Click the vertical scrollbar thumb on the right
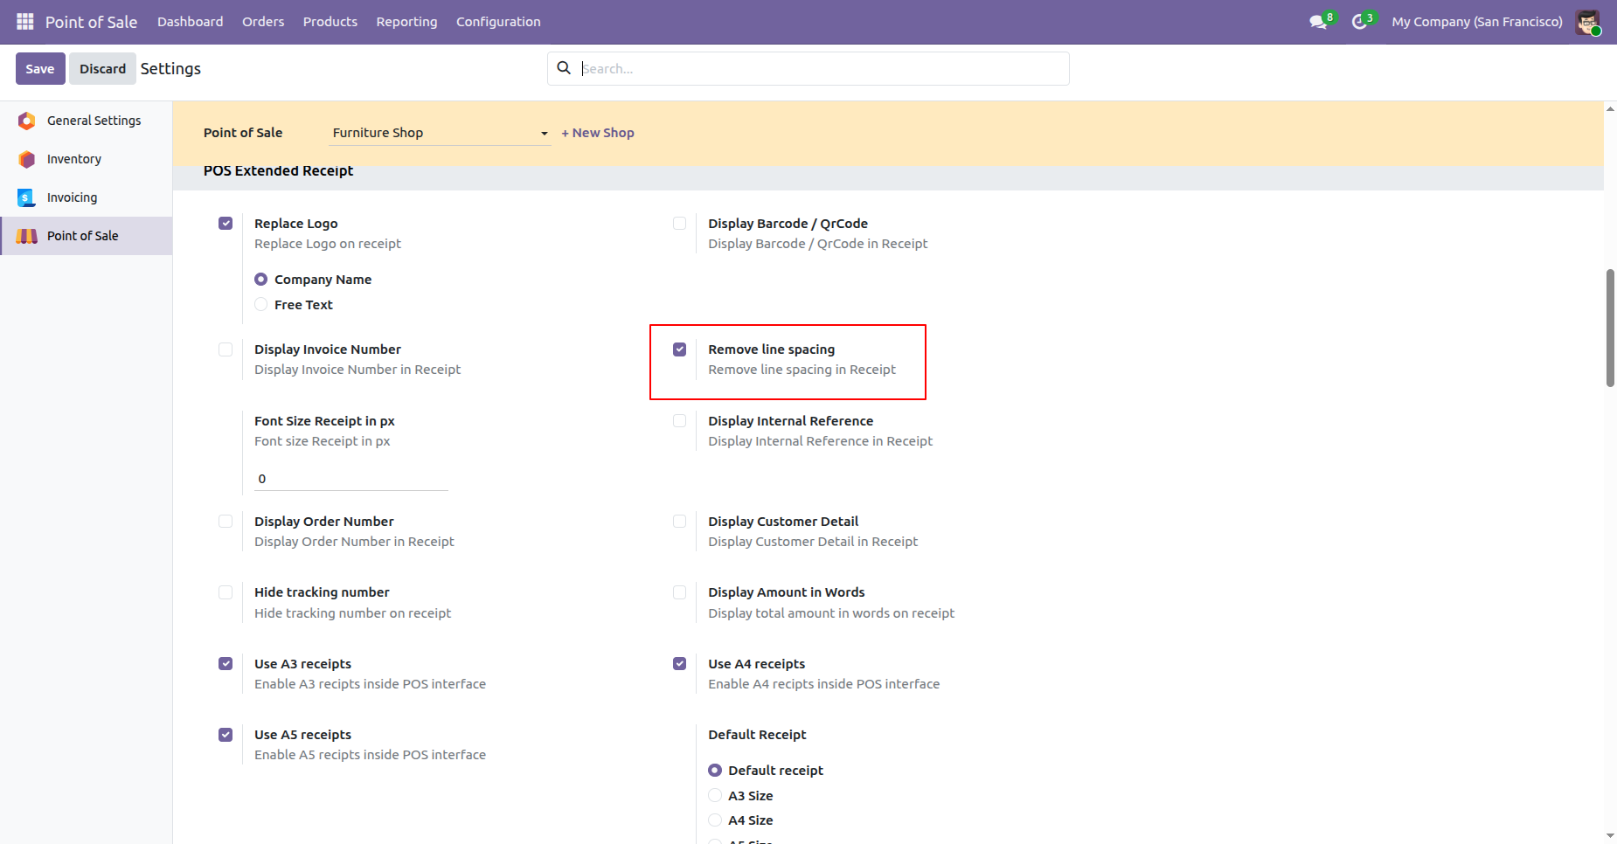Image resolution: width=1617 pixels, height=844 pixels. 1610,328
